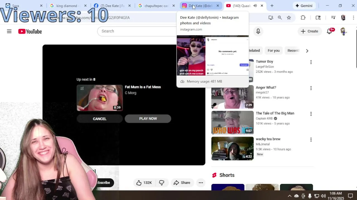Open the media controls icon in the toolbar
357x200 pixels.
click(333, 17)
